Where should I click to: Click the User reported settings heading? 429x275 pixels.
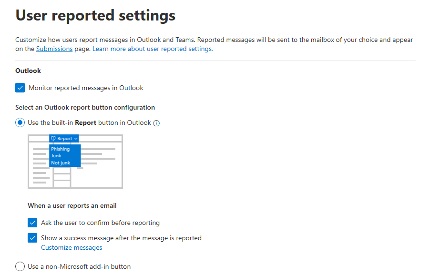tap(95, 15)
